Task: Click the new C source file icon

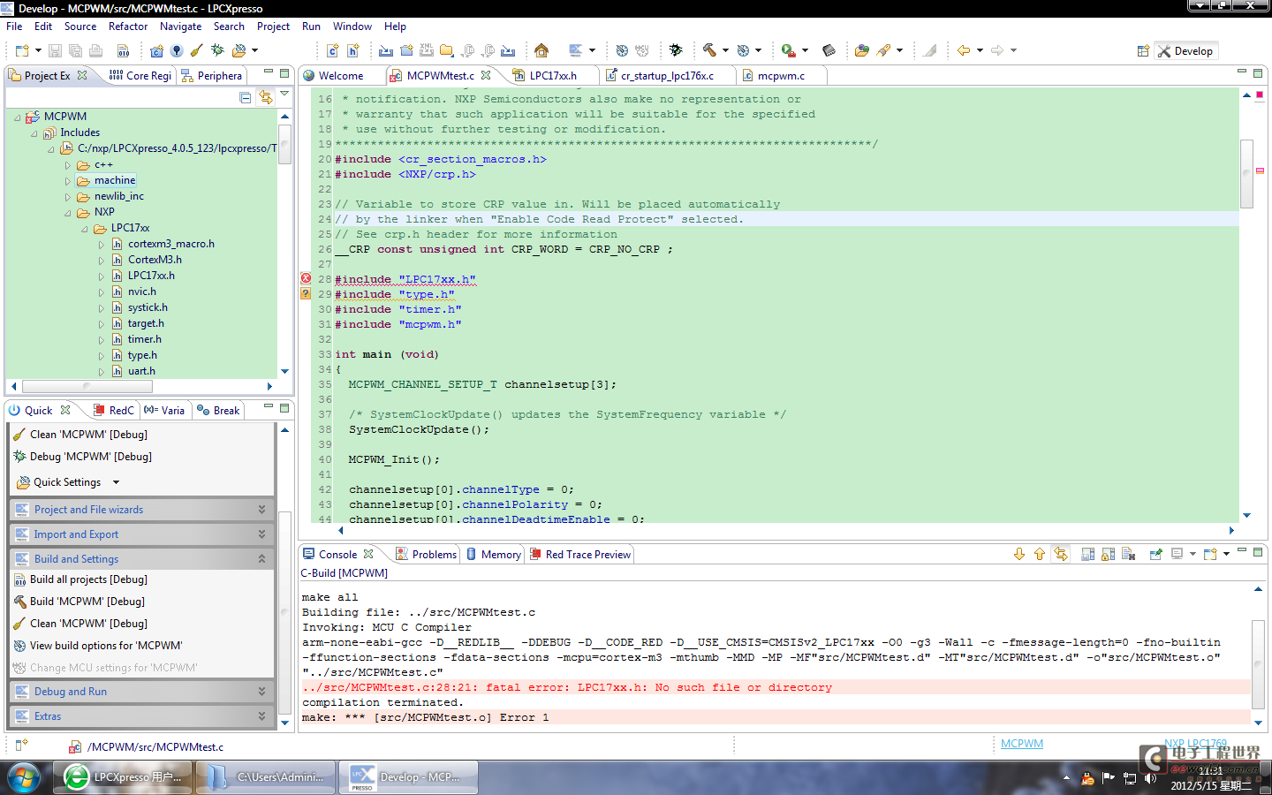Action: click(333, 50)
